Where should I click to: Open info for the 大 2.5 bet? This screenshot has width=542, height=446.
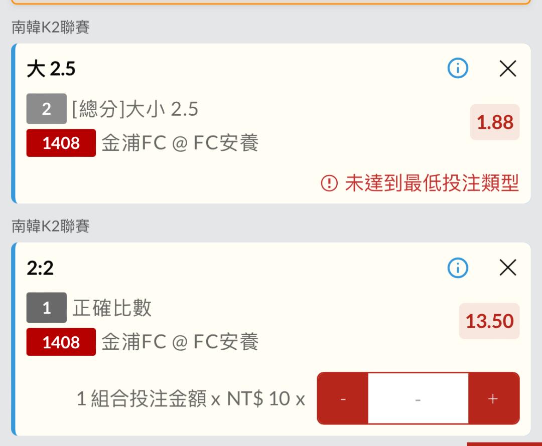coord(458,68)
